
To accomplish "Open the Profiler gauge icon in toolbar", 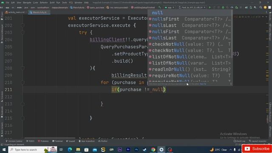I will pos(232,8).
